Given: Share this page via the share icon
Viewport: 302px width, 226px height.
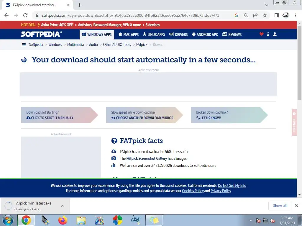Looking at the screenshot, I should click(255, 15).
